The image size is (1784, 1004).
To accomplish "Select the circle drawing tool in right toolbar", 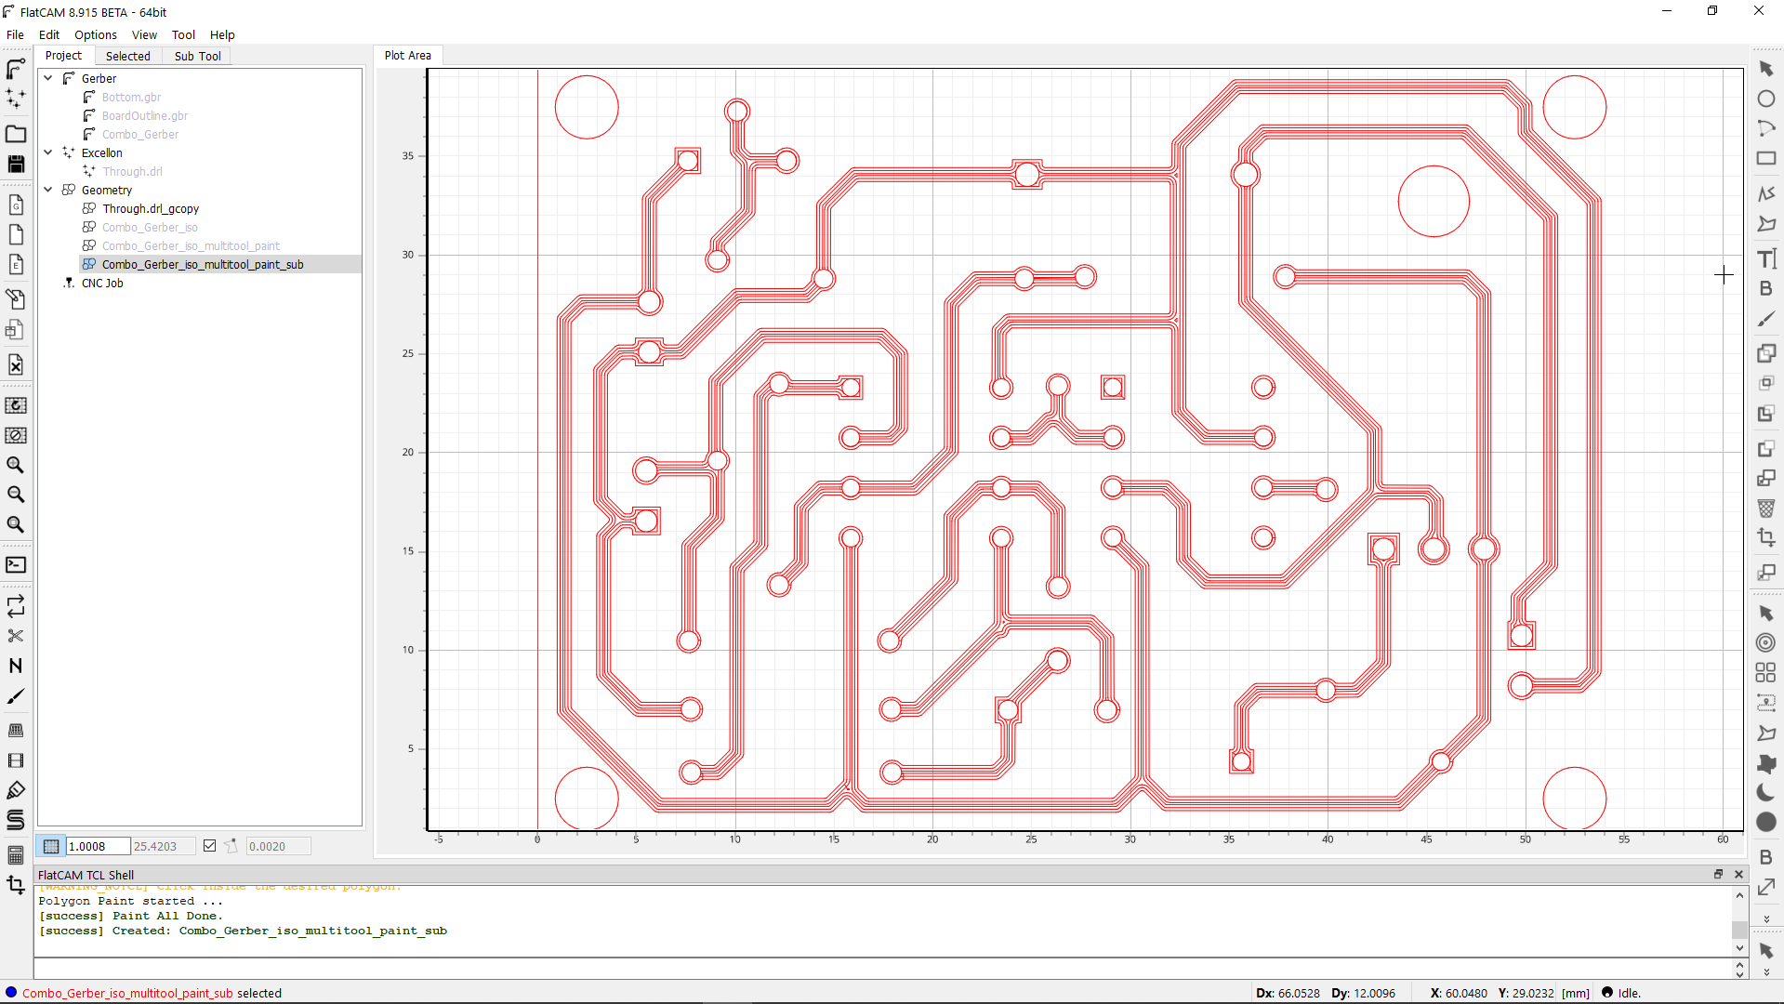I will (x=1766, y=99).
